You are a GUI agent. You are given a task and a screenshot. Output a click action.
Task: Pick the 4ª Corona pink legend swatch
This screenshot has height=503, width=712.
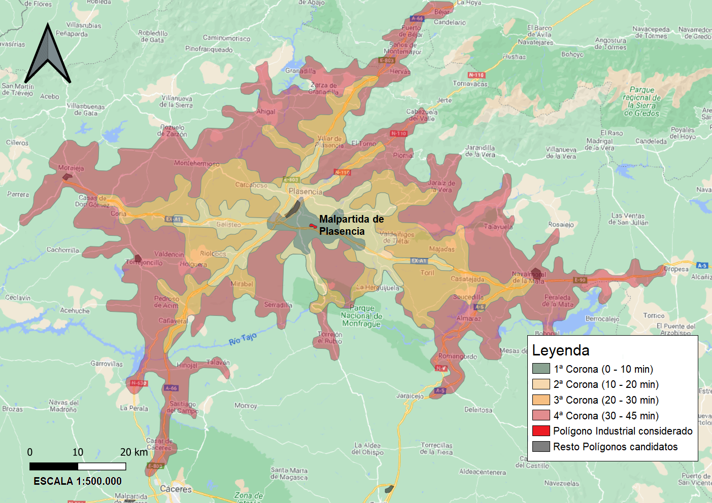(541, 415)
